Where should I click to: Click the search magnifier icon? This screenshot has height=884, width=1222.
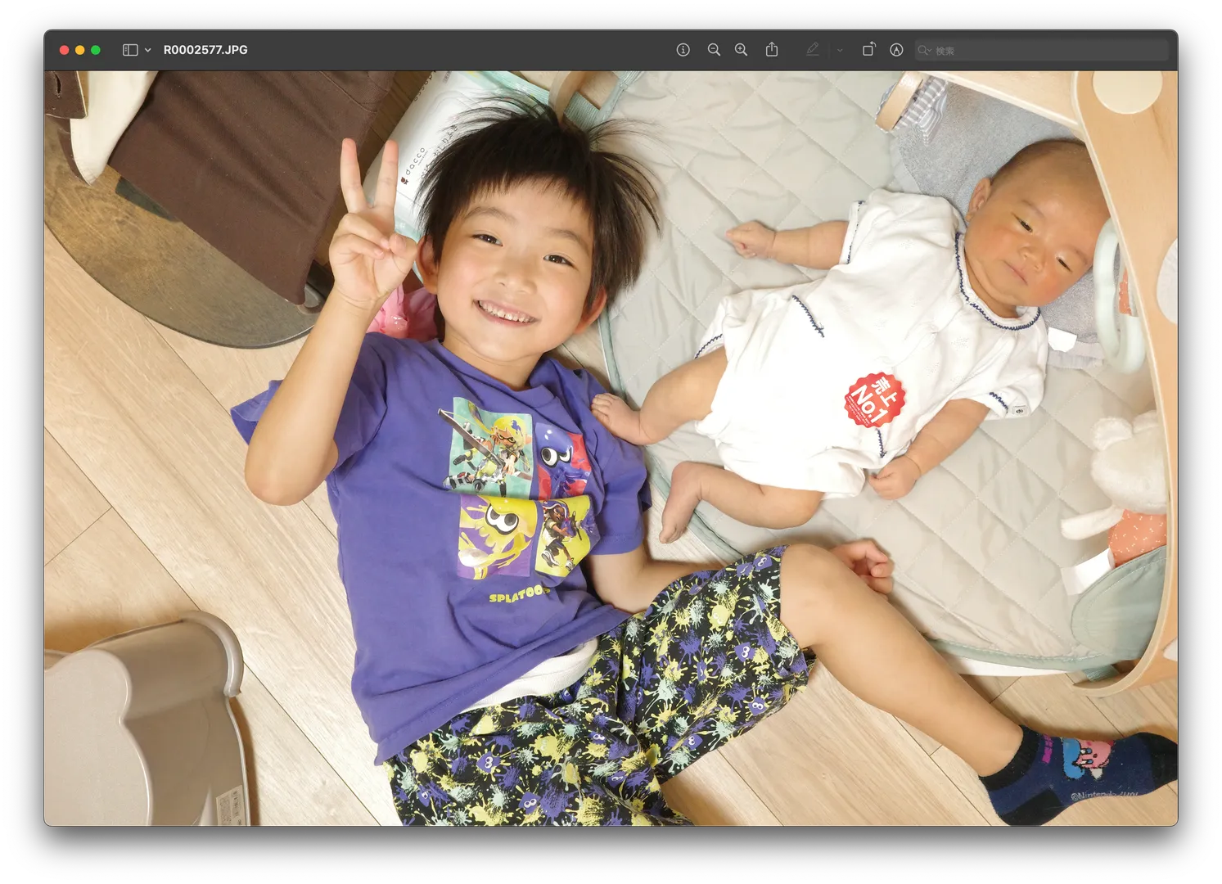click(924, 50)
